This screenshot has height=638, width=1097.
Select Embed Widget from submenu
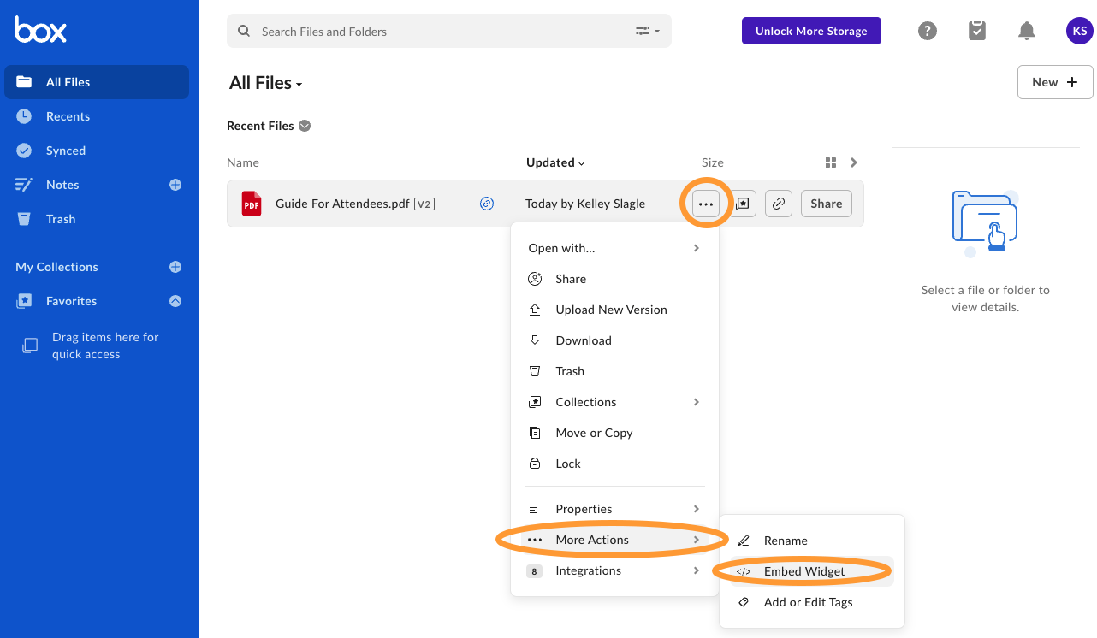pos(803,571)
